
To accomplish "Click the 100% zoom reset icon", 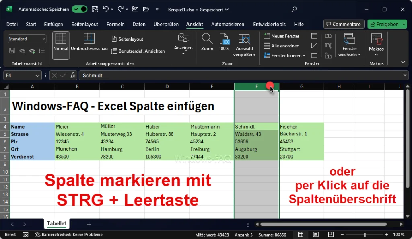I will pyautogui.click(x=224, y=42).
